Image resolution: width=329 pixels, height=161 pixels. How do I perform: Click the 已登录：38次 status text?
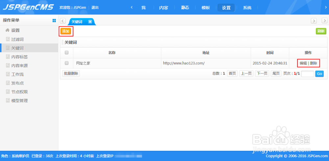point(42,156)
